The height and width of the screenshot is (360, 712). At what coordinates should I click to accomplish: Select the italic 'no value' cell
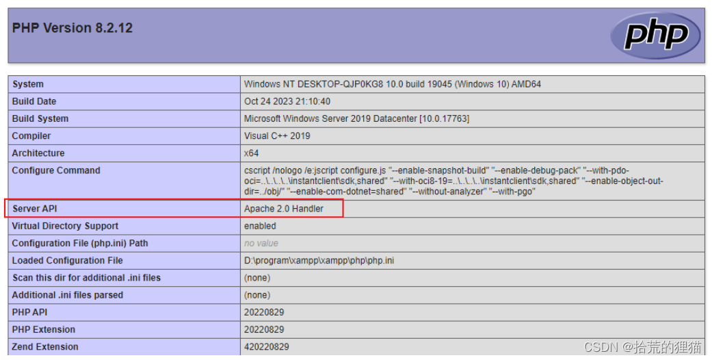(261, 243)
